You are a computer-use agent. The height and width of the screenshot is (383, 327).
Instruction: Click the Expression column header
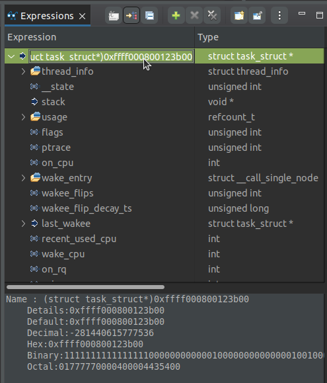(x=100, y=37)
